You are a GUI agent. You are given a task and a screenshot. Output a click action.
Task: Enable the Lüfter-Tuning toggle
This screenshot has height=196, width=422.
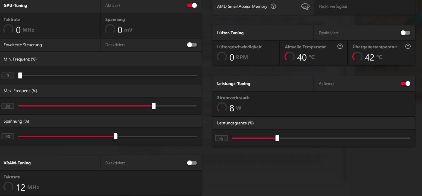406,33
